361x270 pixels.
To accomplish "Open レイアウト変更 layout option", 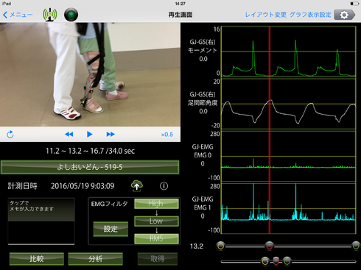I will (266, 15).
